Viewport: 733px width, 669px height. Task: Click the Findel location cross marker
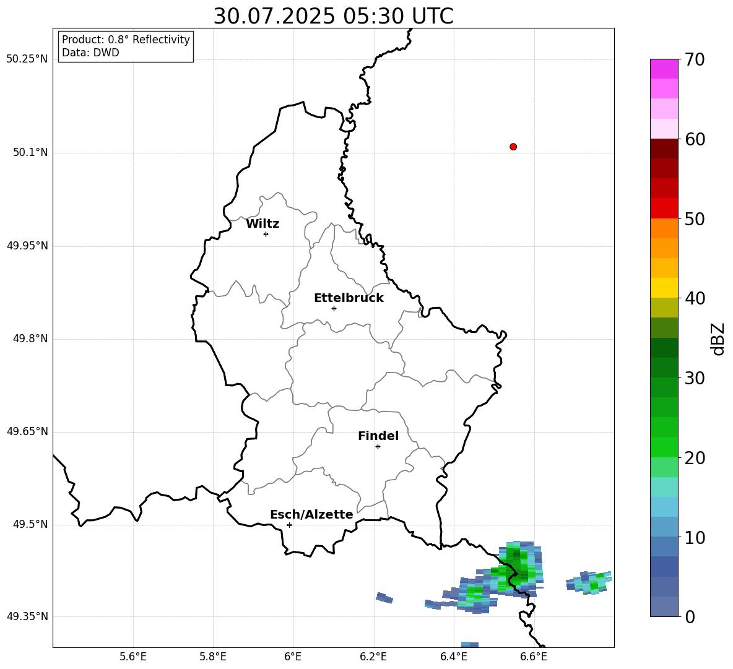(378, 447)
